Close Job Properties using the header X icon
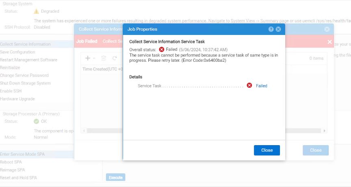 [x=278, y=29]
